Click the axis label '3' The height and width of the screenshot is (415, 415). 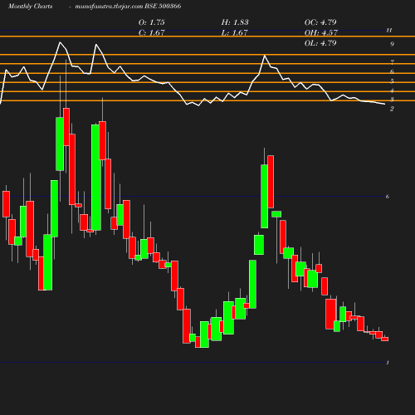[392, 100]
